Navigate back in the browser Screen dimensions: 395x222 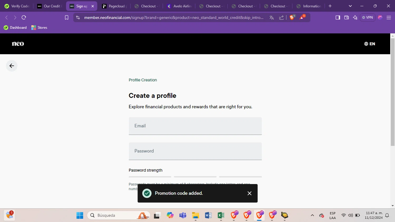coord(7,17)
